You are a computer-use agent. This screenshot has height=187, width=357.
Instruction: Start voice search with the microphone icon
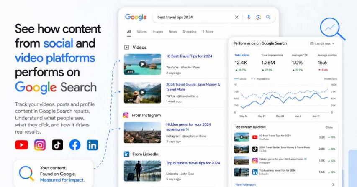click(249, 17)
